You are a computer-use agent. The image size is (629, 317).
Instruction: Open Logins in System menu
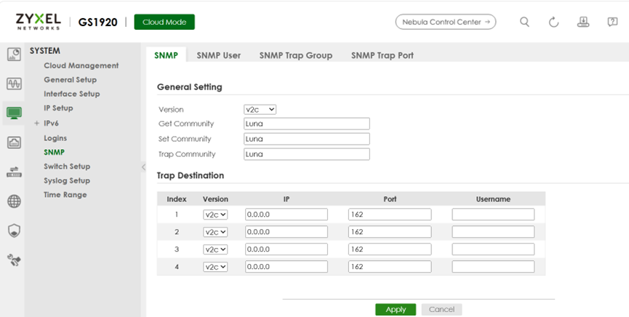[55, 138]
